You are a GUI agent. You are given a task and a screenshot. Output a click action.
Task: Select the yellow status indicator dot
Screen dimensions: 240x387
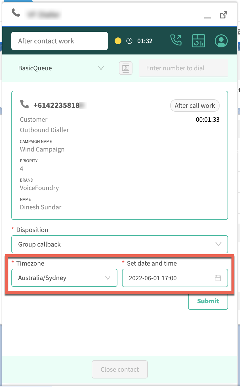tap(118, 41)
